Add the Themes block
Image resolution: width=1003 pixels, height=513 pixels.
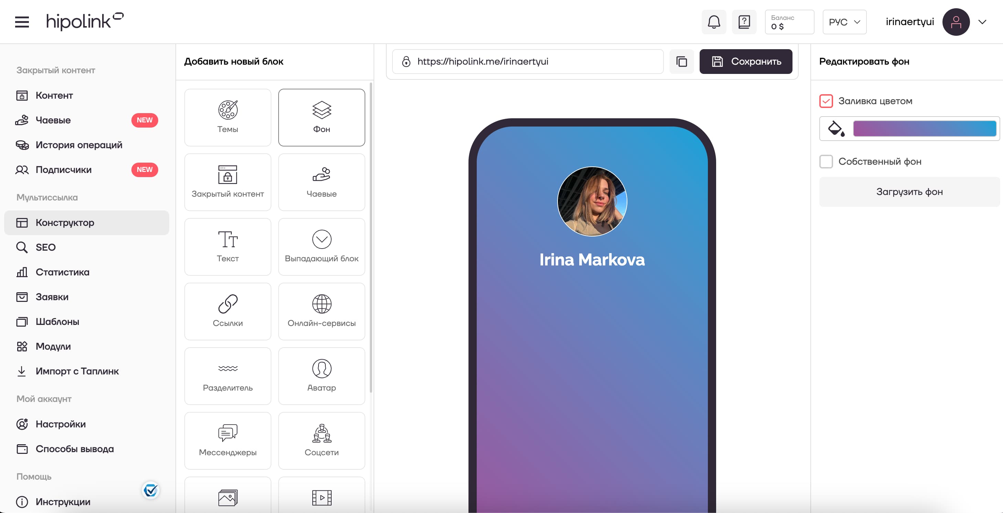228,118
